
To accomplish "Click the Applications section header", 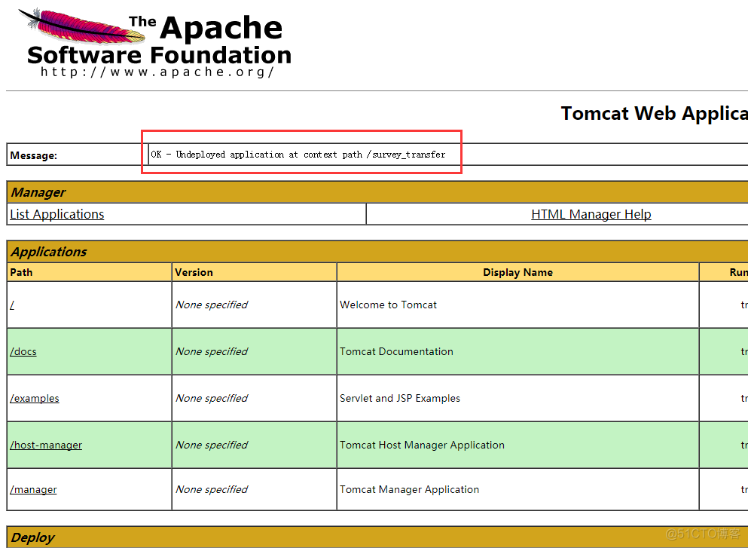I will [x=49, y=252].
